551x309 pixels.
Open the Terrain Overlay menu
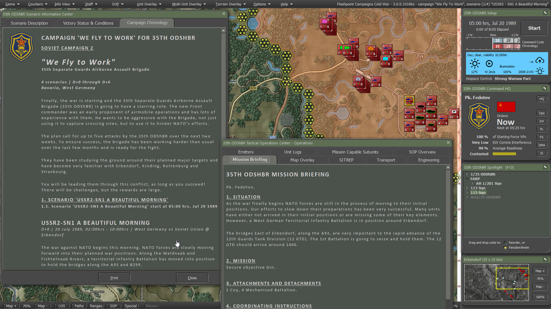coord(228,4)
